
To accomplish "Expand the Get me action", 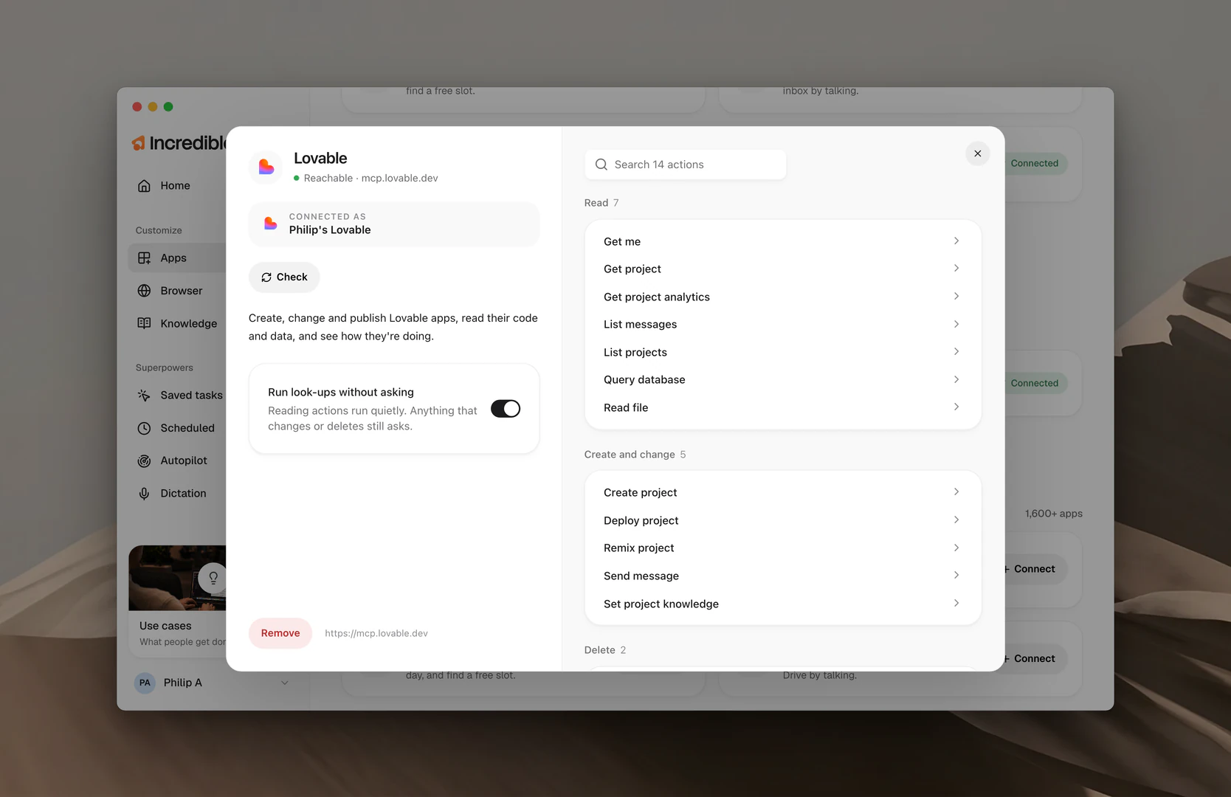I will tap(782, 241).
